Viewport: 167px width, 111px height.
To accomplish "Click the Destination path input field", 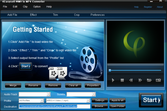I will coord(55,106).
